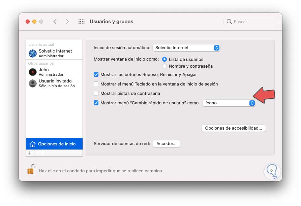Screen dimensions: 301x206
Task: Click the Solvetic Internet user avatar
Action: 33,53
